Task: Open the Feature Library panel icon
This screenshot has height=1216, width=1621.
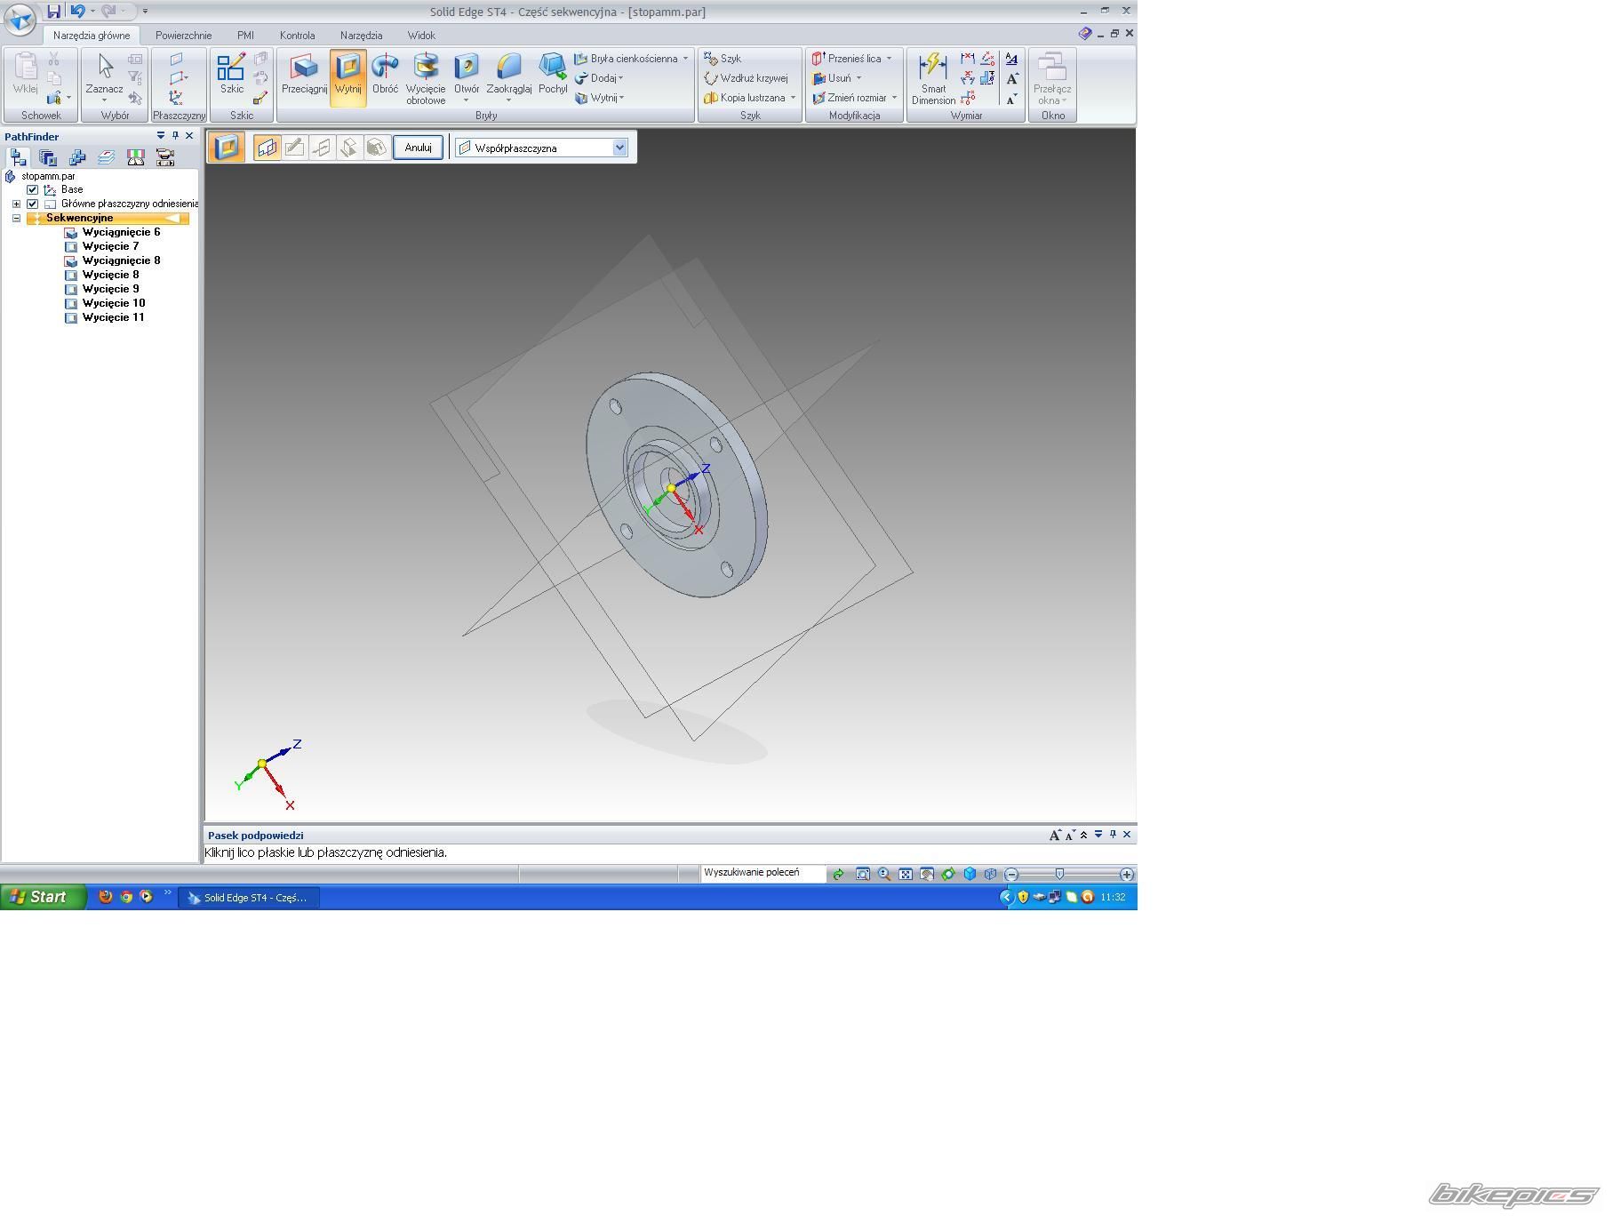Action: pos(48,157)
